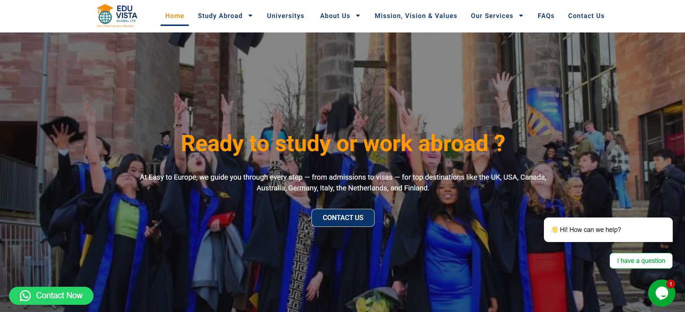This screenshot has height=312, width=685.
Task: Click the green Contact Now button
Action: [x=51, y=296]
